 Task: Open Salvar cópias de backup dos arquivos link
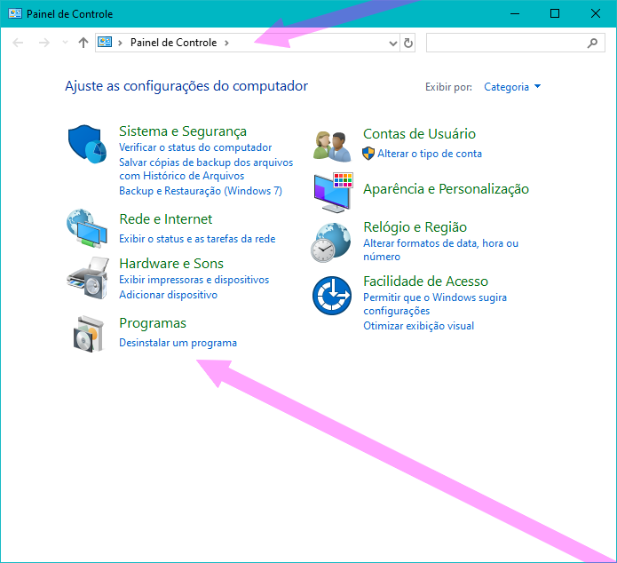pos(206,169)
